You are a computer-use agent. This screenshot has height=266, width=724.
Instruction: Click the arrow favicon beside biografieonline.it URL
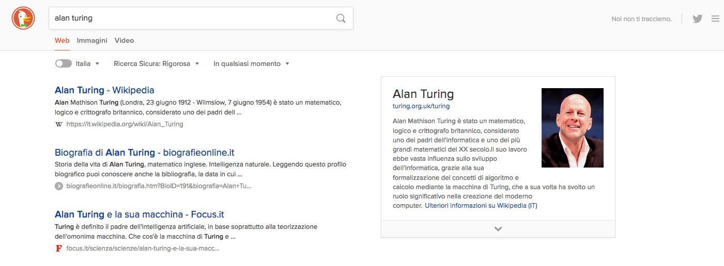click(x=59, y=186)
